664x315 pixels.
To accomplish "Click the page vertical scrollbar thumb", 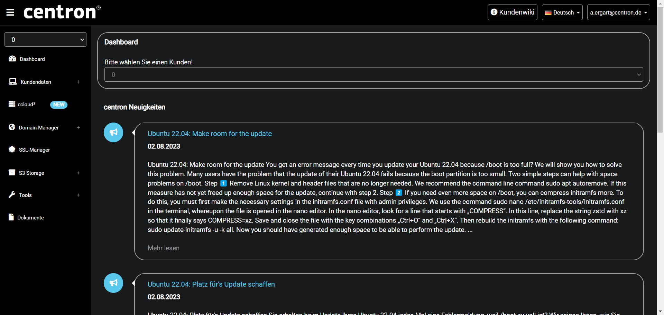I will pyautogui.click(x=660, y=69).
